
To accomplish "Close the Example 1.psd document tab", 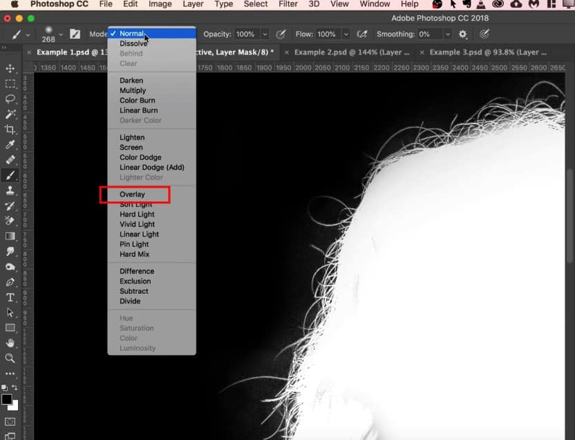I will (x=28, y=52).
